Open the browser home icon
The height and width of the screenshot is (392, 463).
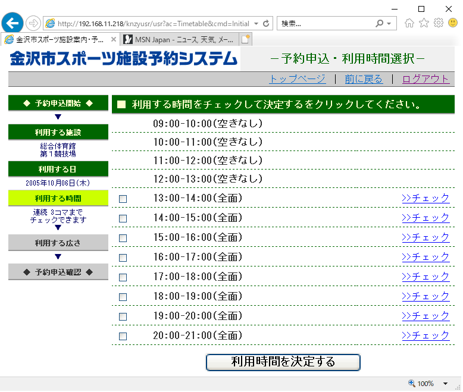pos(409,23)
